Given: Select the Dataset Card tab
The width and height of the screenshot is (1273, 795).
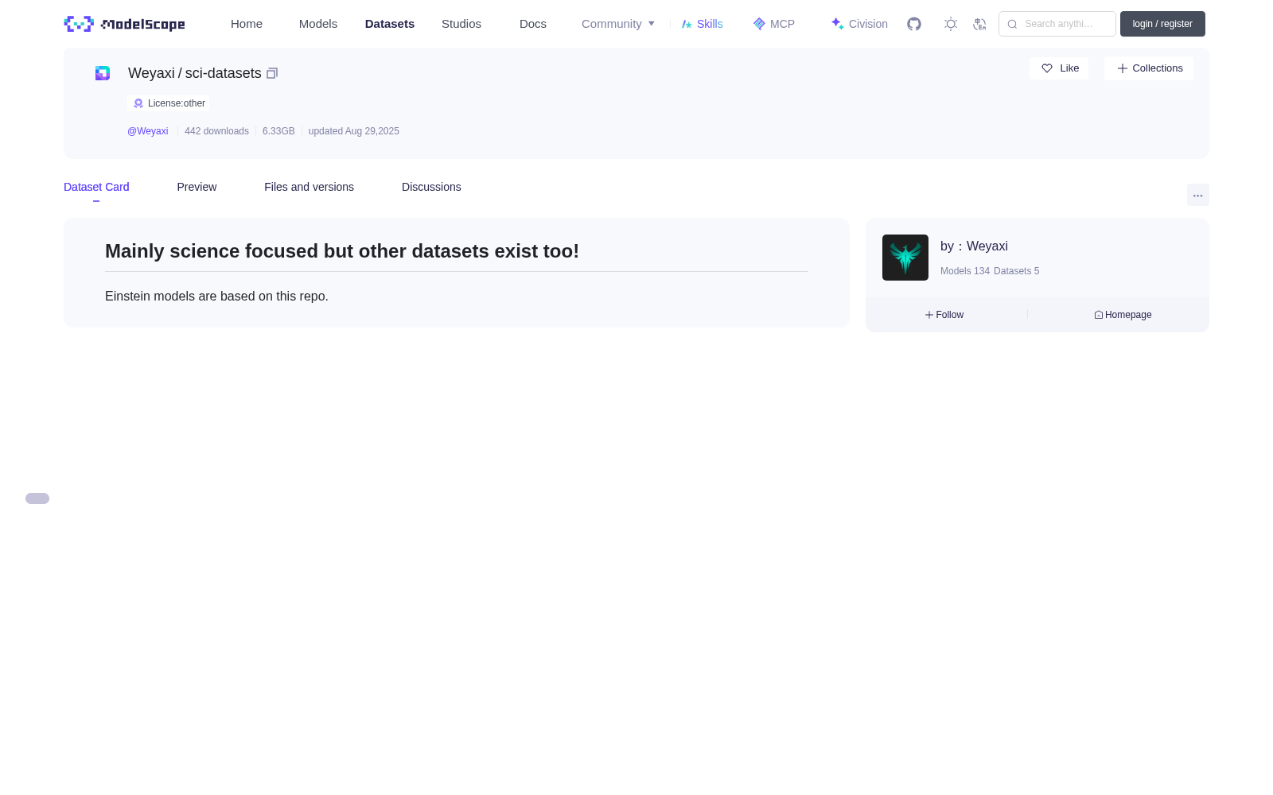Looking at the screenshot, I should (x=96, y=187).
